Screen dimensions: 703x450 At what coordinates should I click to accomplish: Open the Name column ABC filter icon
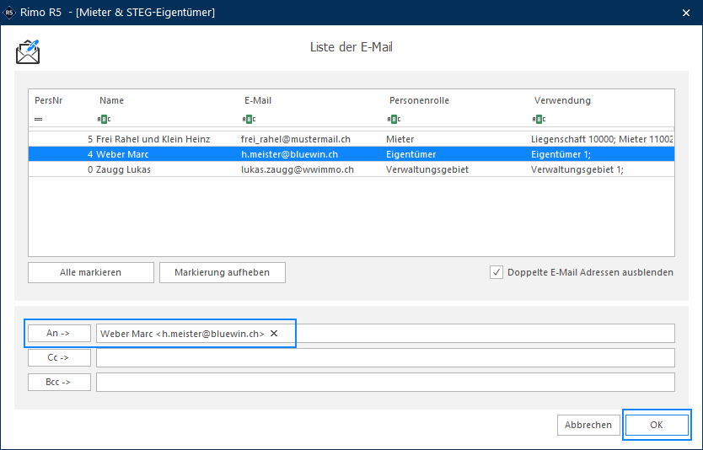[x=104, y=119]
